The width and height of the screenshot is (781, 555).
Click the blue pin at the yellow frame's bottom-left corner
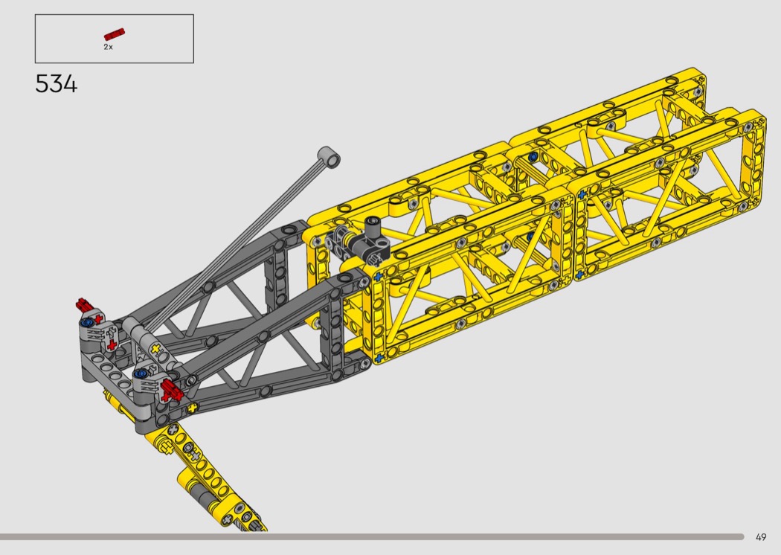379,358
